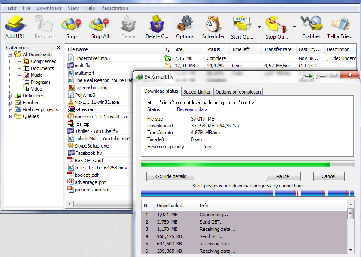Select the Video category

36,89
